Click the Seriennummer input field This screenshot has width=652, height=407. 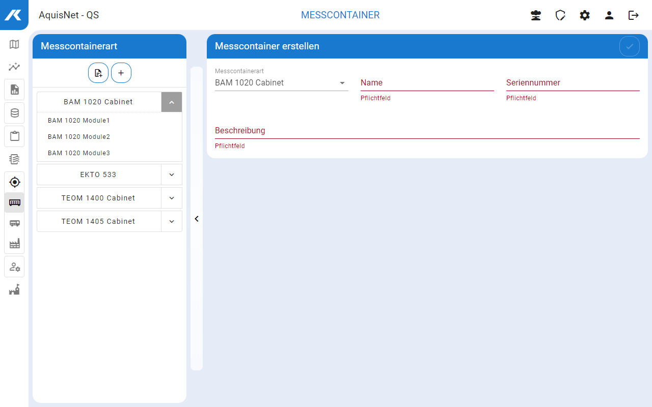(573, 83)
